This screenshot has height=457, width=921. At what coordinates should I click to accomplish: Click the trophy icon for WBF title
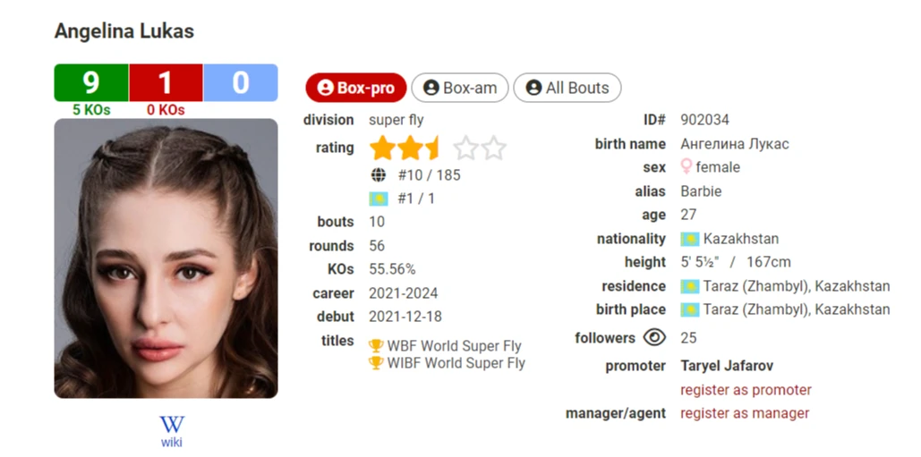click(376, 346)
